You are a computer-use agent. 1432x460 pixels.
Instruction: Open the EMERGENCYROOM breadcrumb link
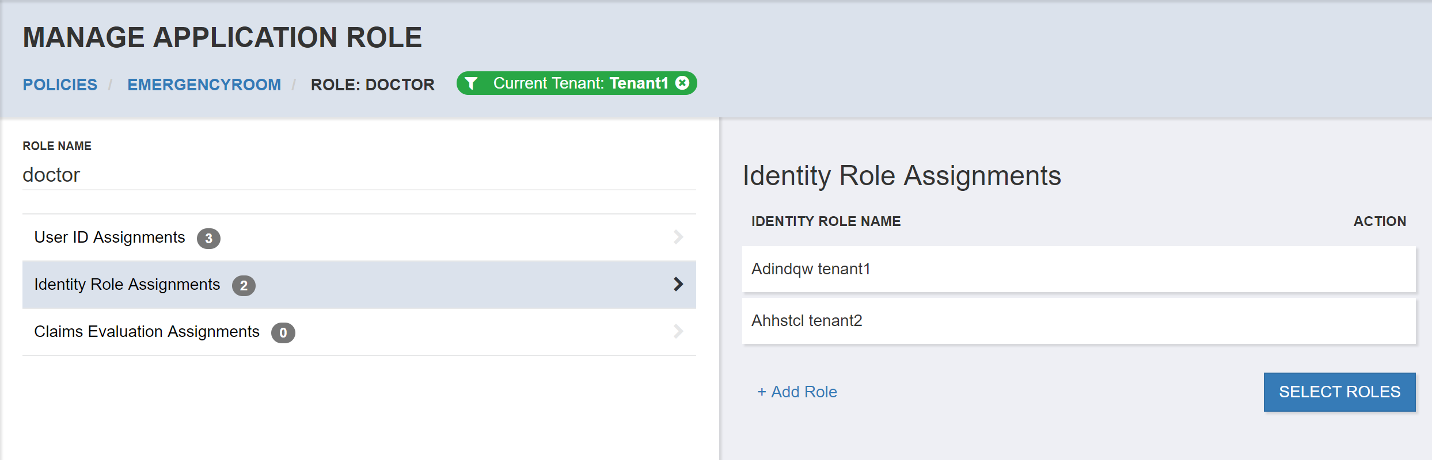tap(204, 85)
